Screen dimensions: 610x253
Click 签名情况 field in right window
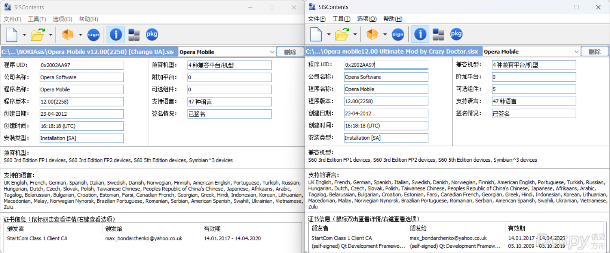tap(534, 113)
